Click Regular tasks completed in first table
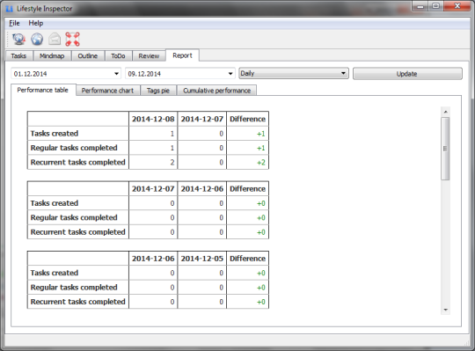 pos(74,148)
